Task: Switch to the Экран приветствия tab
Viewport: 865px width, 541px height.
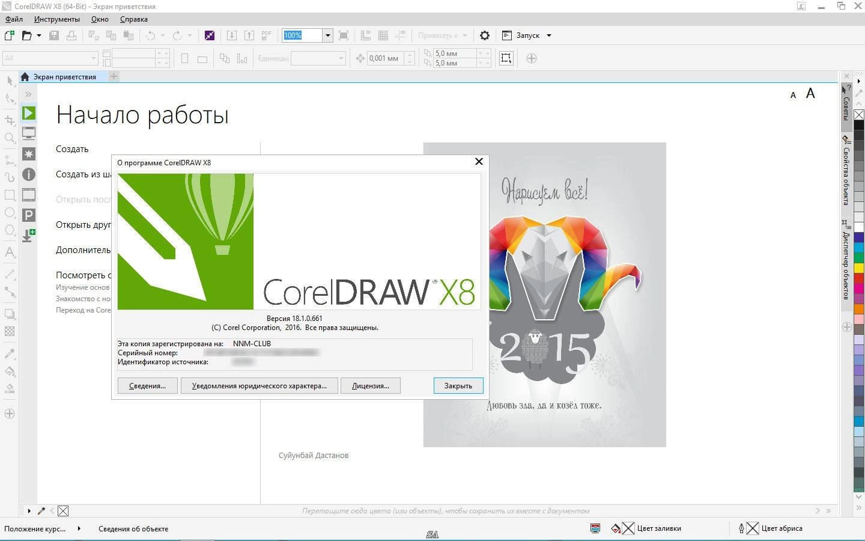Action: click(x=64, y=77)
